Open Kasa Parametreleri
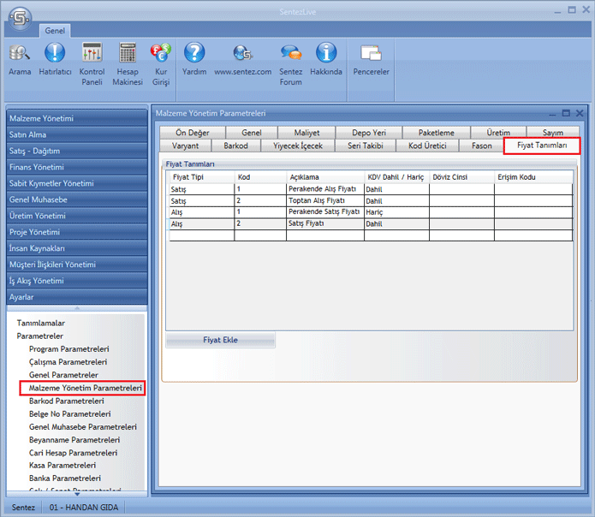Viewport: 595px width, 517px height. 62,465
